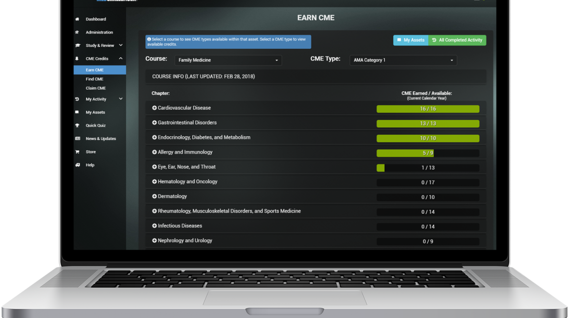Select Earn CME in the sidebar
The image size is (568, 318).
(100, 70)
